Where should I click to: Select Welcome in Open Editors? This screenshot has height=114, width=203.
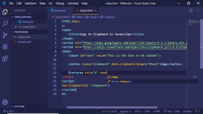pyautogui.click(x=28, y=22)
